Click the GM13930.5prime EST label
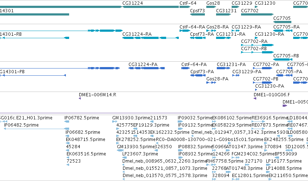 coord(136,146)
